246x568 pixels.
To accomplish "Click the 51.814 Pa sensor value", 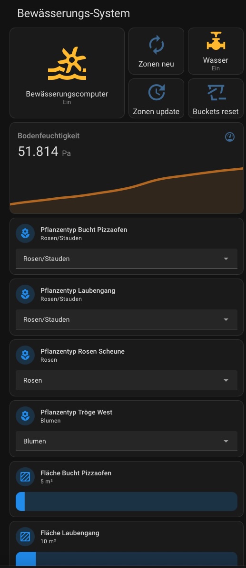I will tap(44, 152).
